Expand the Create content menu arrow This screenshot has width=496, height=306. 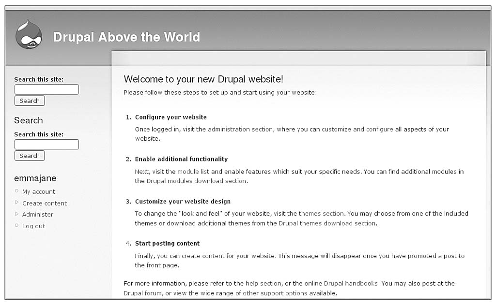tap(17, 203)
